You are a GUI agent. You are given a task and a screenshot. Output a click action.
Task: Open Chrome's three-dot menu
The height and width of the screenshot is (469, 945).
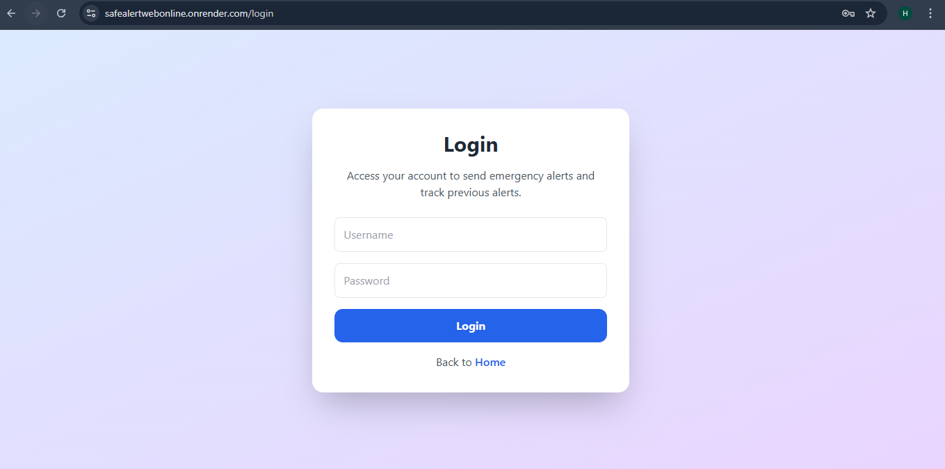[930, 13]
